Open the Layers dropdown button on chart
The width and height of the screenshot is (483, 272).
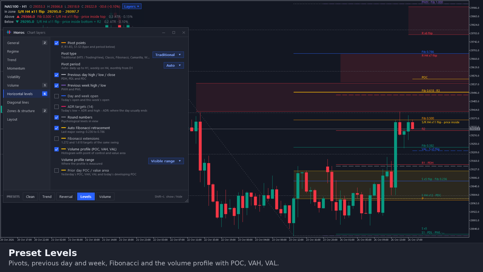tap(132, 6)
